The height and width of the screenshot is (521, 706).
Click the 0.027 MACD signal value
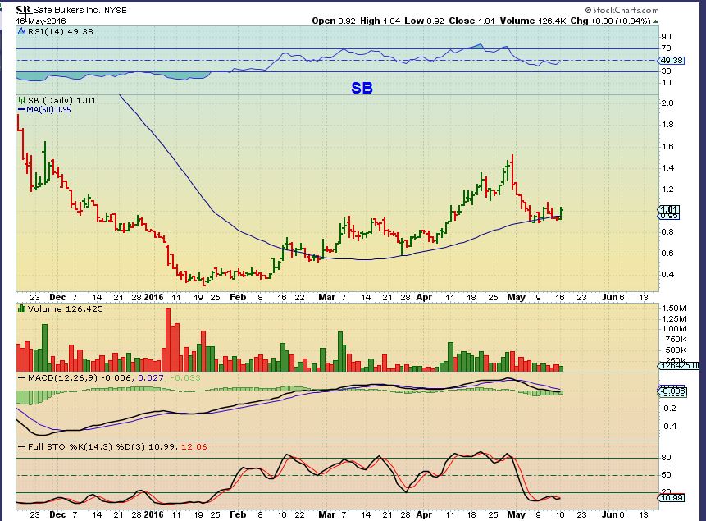click(151, 377)
